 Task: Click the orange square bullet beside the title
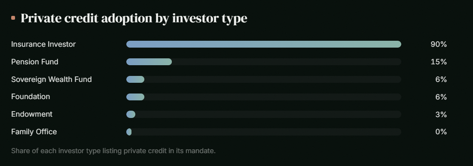[x=13, y=18]
